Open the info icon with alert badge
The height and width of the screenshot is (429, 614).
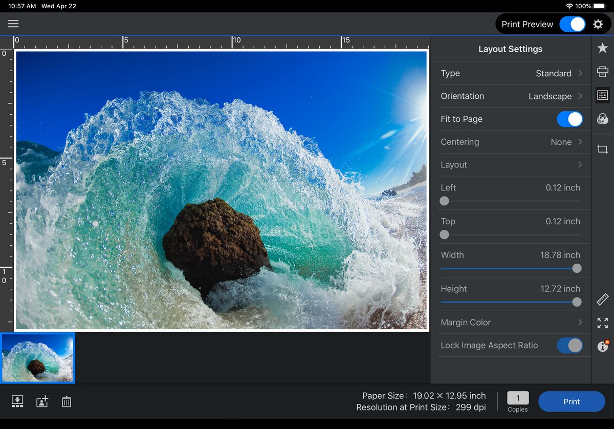click(x=603, y=346)
